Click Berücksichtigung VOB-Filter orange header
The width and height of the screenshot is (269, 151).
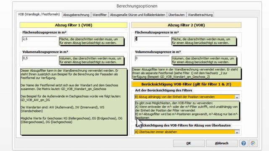pyautogui.click(x=186, y=84)
